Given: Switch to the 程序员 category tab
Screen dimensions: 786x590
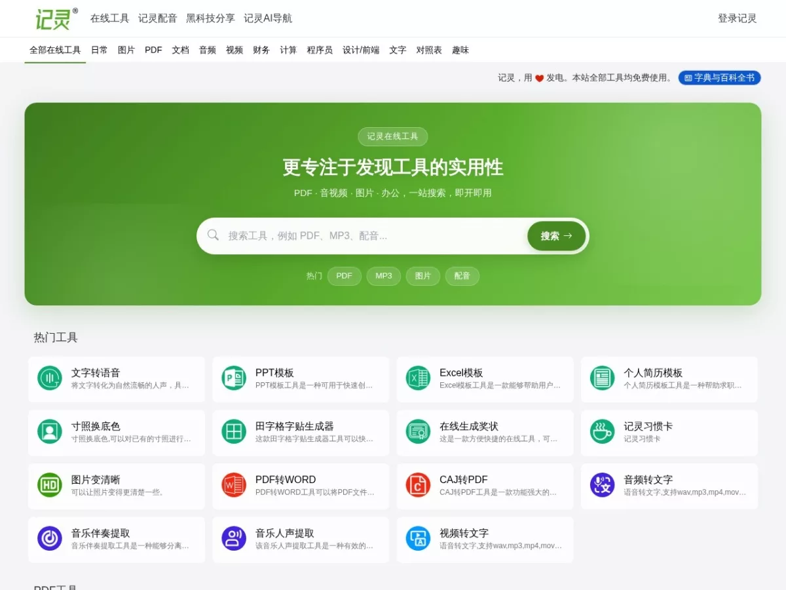Looking at the screenshot, I should pyautogui.click(x=320, y=50).
